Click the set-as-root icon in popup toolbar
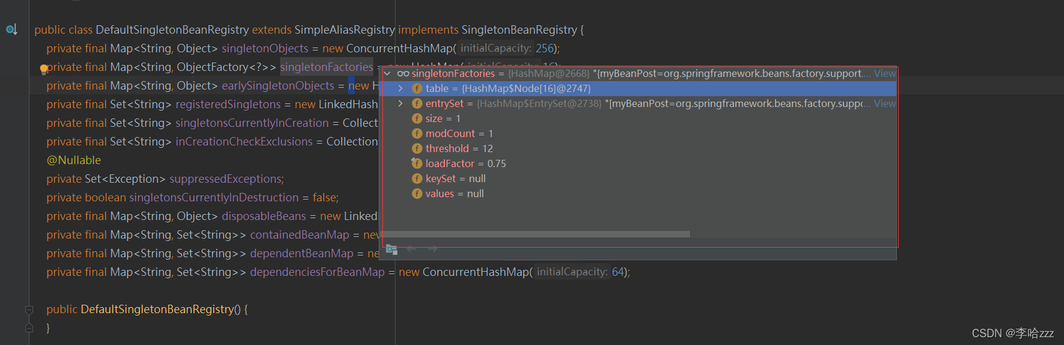This screenshot has height=345, width=1064. tap(391, 249)
